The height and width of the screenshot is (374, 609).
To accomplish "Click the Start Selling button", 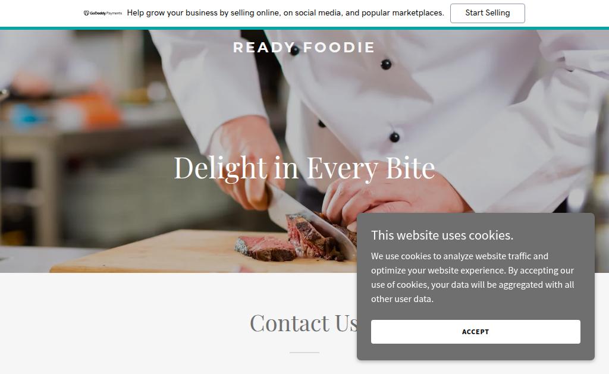I will (488, 13).
